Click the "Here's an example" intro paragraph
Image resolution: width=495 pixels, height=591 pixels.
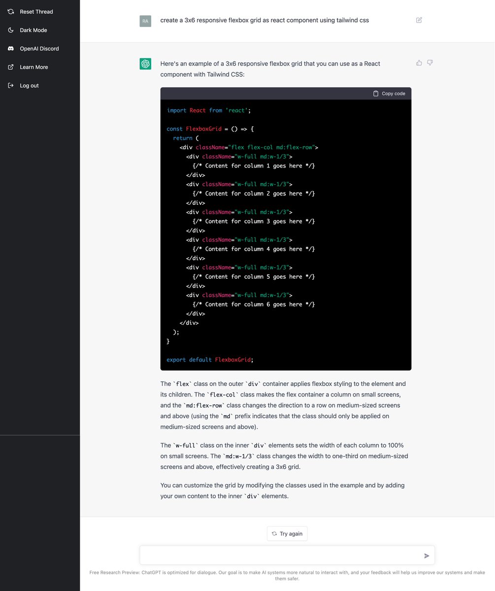270,69
